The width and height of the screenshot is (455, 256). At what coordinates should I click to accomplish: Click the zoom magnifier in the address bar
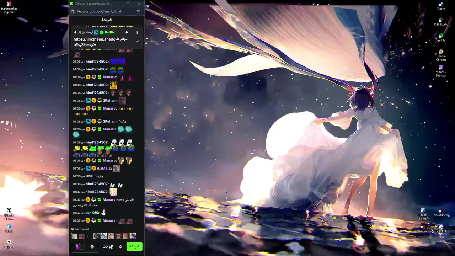coord(139,11)
